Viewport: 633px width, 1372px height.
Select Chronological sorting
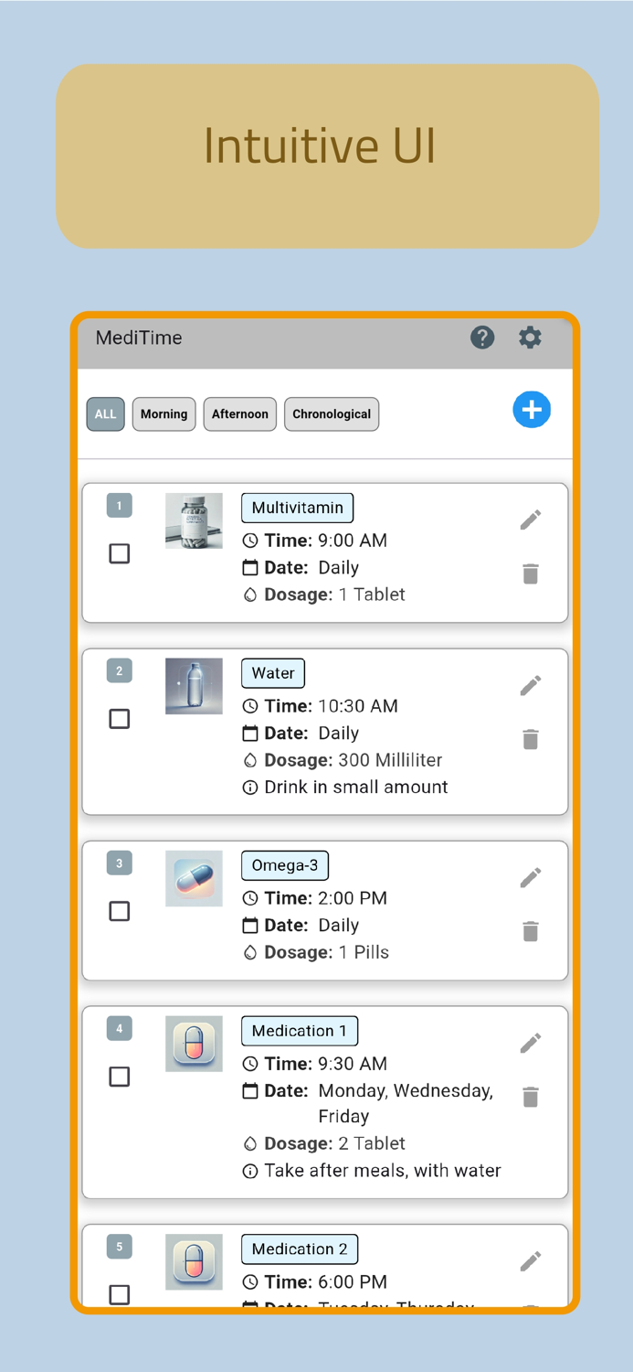332,413
